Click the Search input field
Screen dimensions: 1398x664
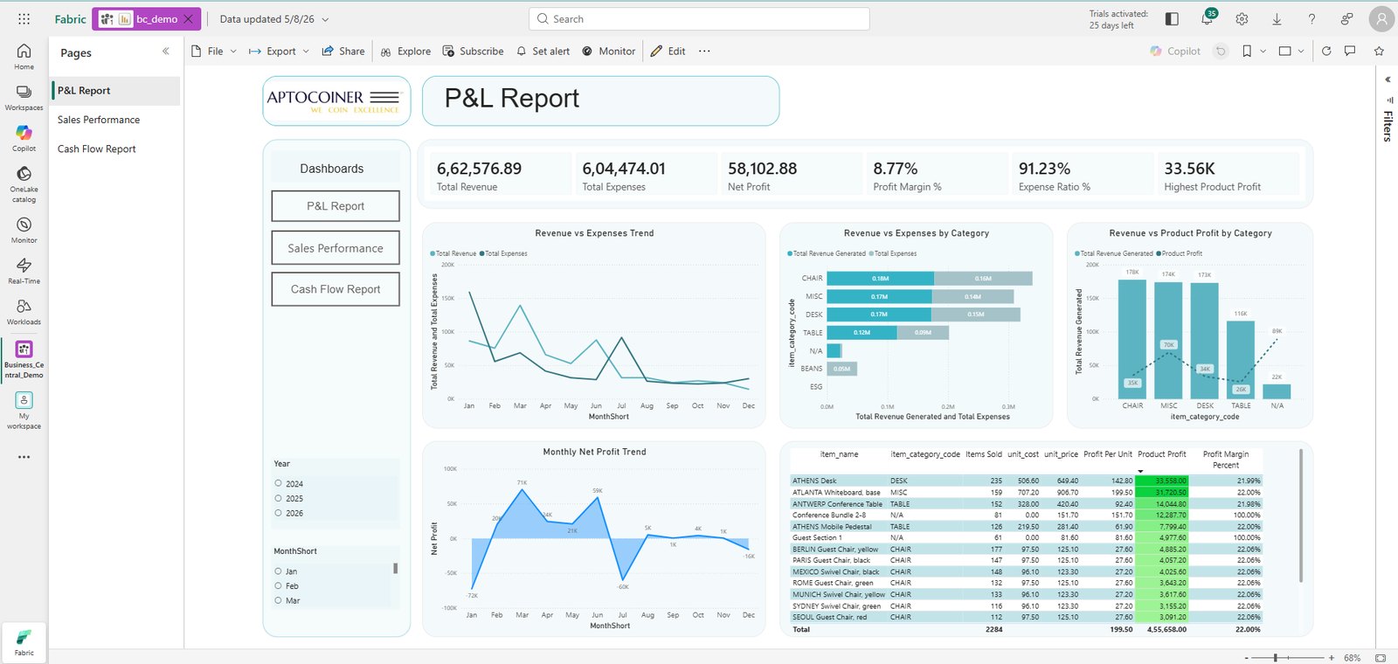coord(699,18)
